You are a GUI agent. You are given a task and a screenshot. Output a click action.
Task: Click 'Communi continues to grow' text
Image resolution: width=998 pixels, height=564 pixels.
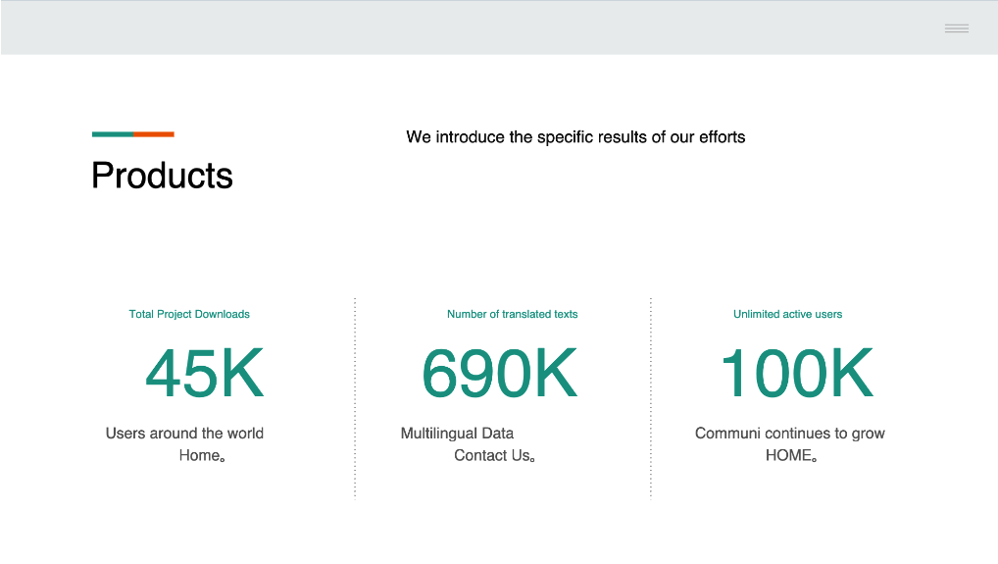790,434
